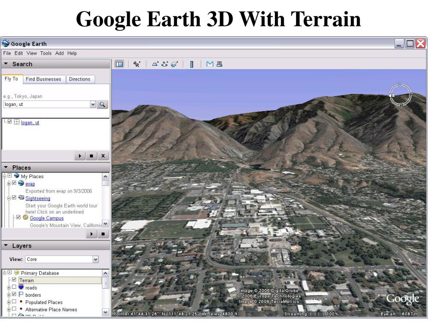Play the Places tour

click(91, 234)
